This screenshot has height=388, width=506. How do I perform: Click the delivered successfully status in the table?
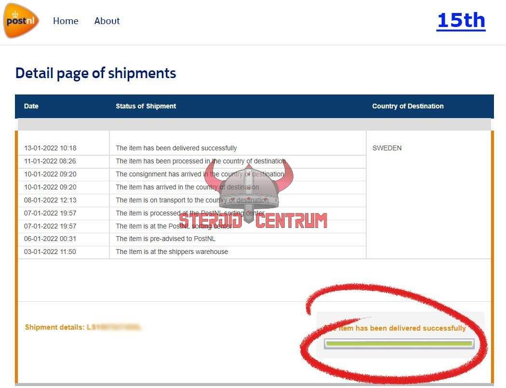click(176, 148)
